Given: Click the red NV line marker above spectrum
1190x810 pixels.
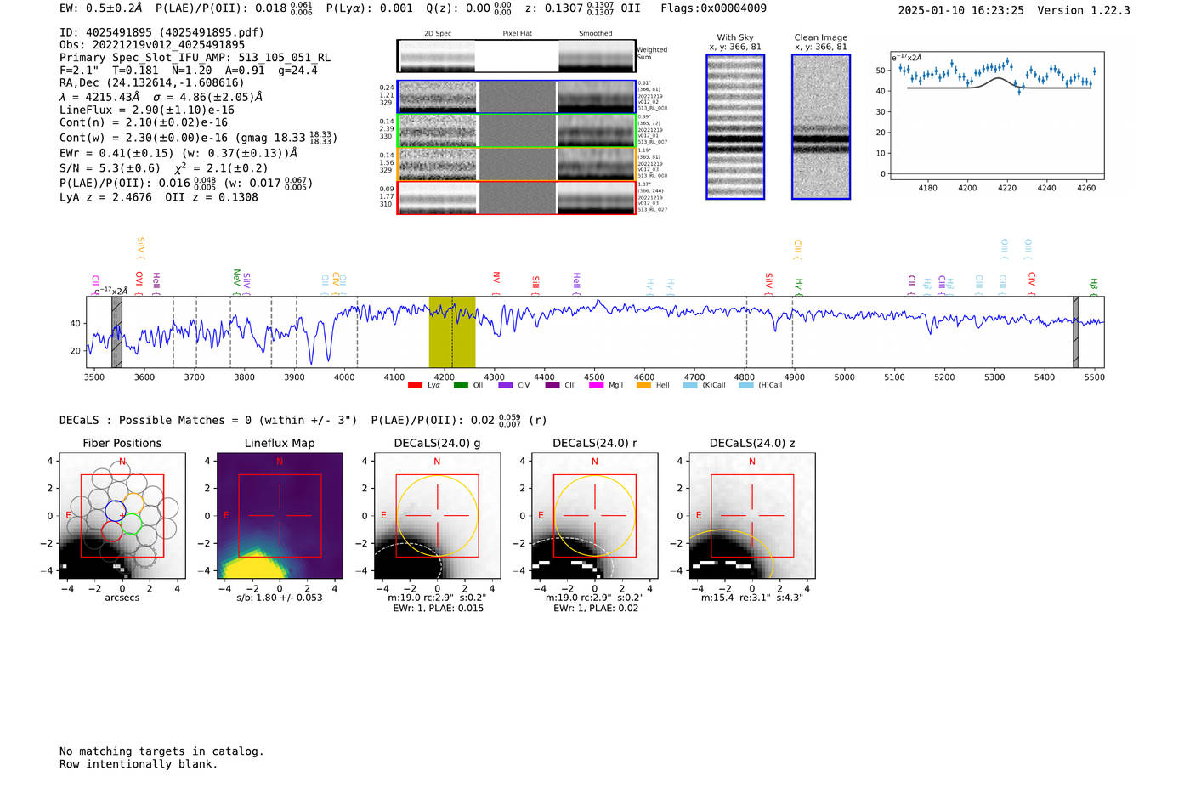Looking at the screenshot, I should tap(496, 278).
